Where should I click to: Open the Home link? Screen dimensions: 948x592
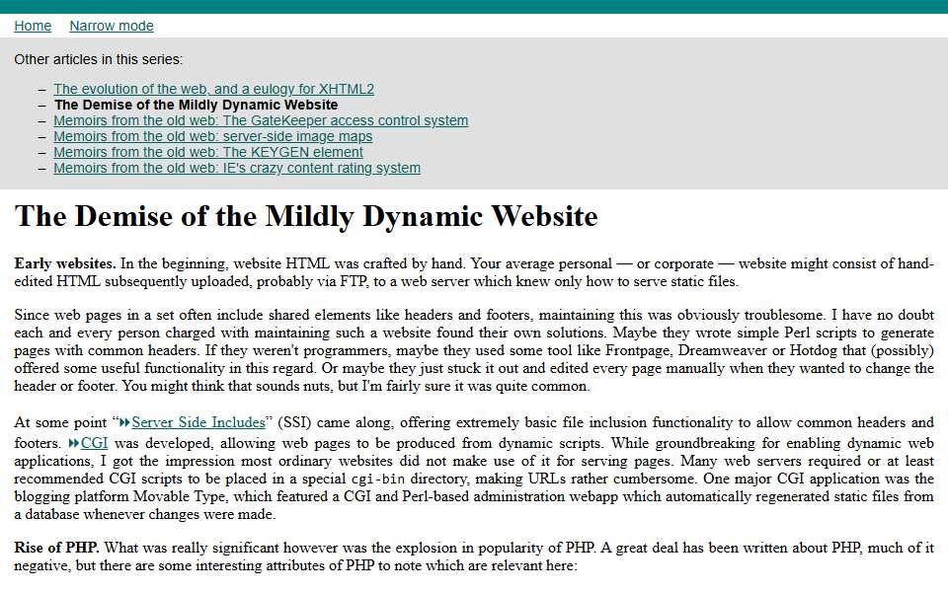(x=33, y=26)
